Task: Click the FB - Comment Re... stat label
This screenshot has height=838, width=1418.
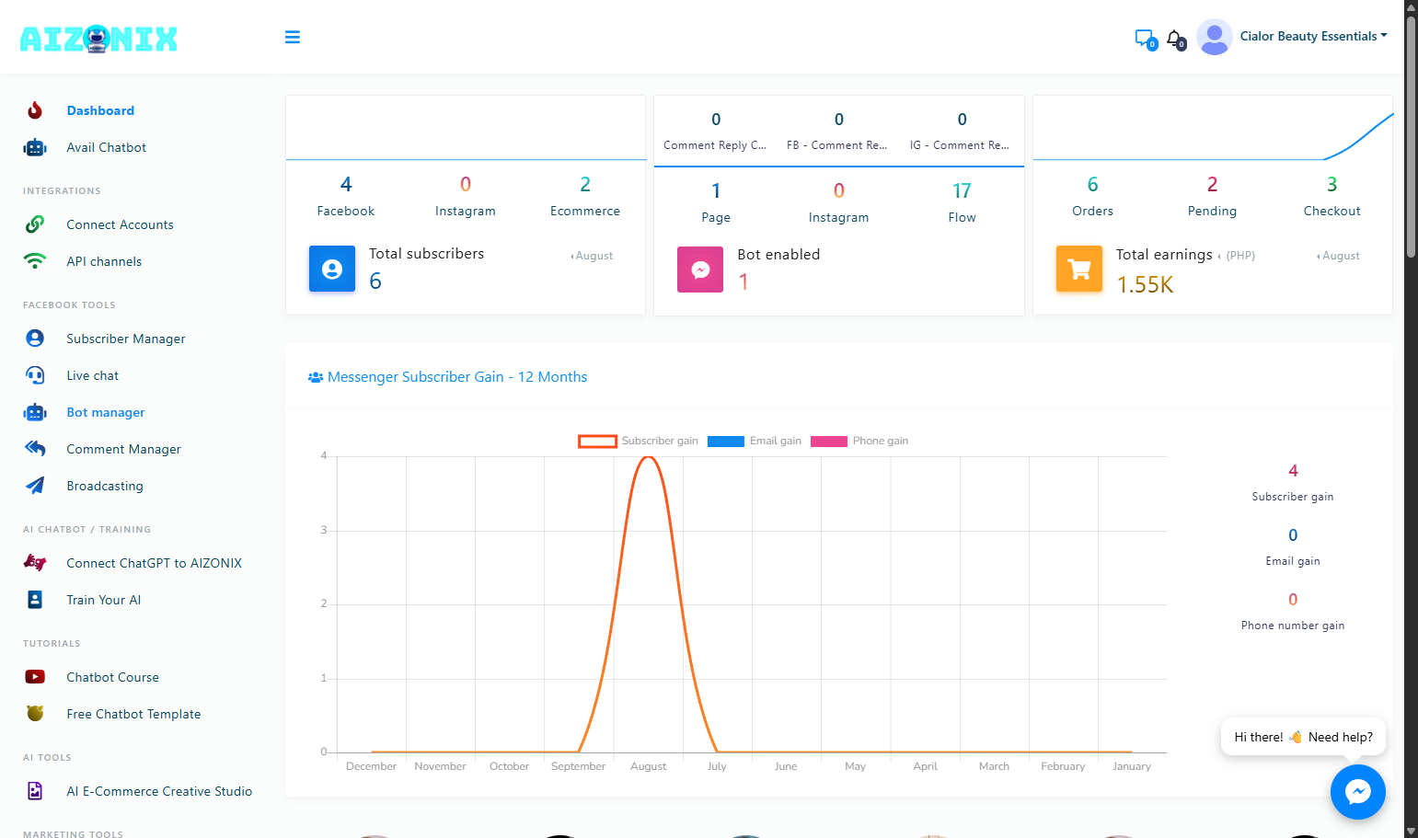Action: 837,145
